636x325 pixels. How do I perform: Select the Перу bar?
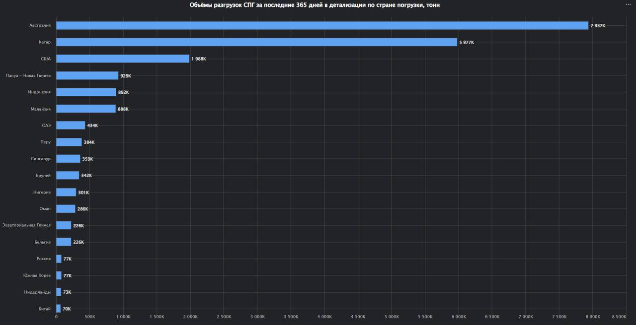pos(69,142)
